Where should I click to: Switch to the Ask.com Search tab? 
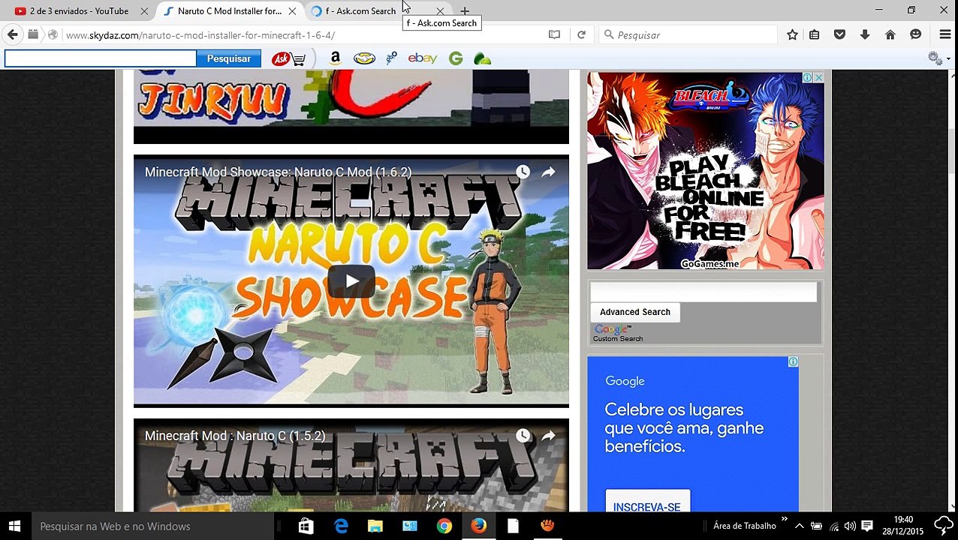pos(360,11)
